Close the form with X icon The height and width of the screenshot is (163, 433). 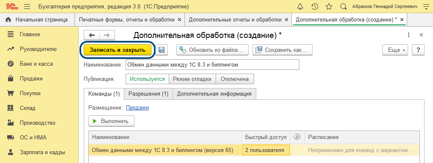point(422,35)
